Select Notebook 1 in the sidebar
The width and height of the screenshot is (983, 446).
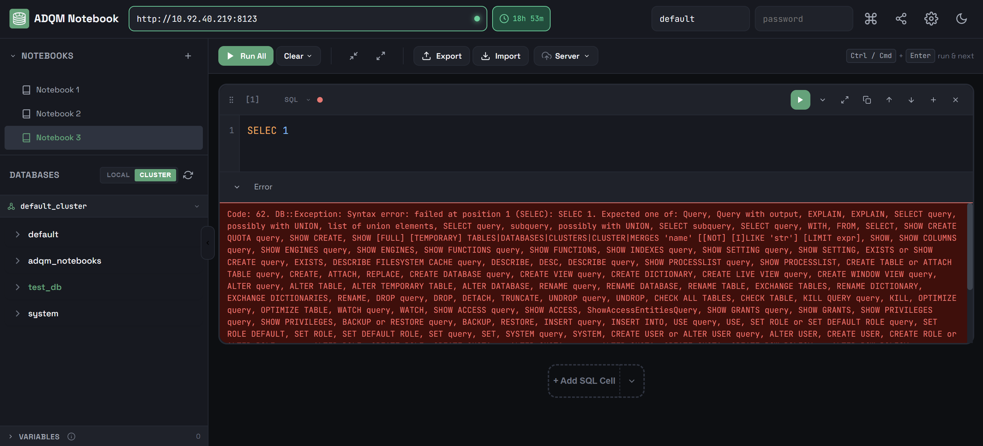pos(58,90)
